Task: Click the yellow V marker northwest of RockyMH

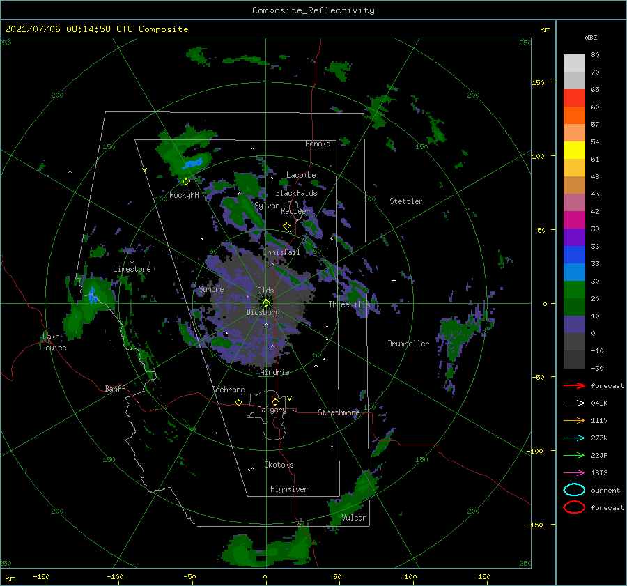Action: (144, 171)
